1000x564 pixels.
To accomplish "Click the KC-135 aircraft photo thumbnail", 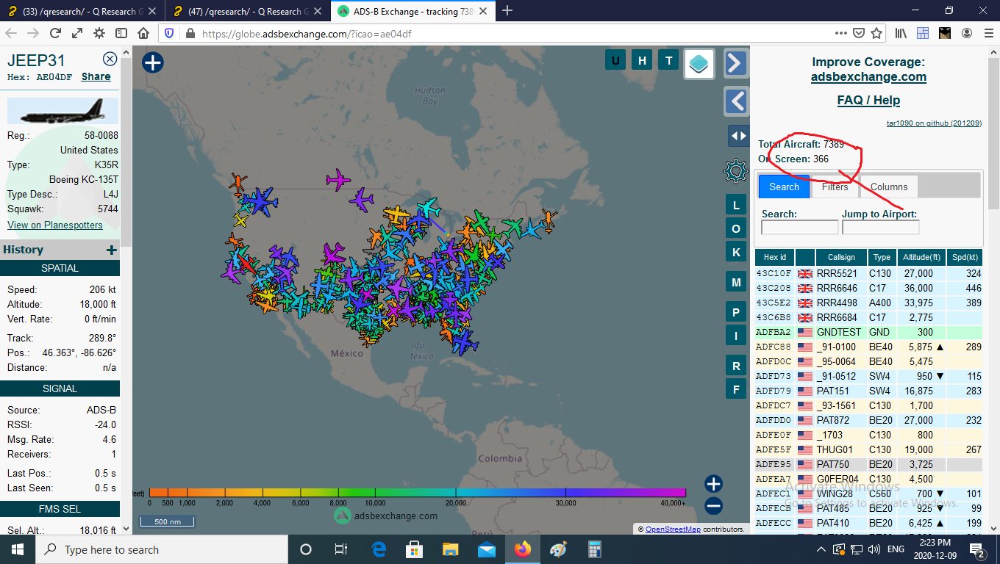I will point(63,111).
